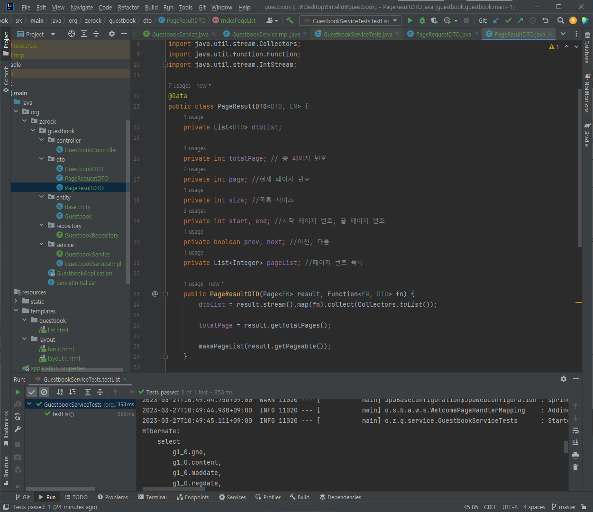Close the GuestbookServiceTests.java tab

[398, 34]
